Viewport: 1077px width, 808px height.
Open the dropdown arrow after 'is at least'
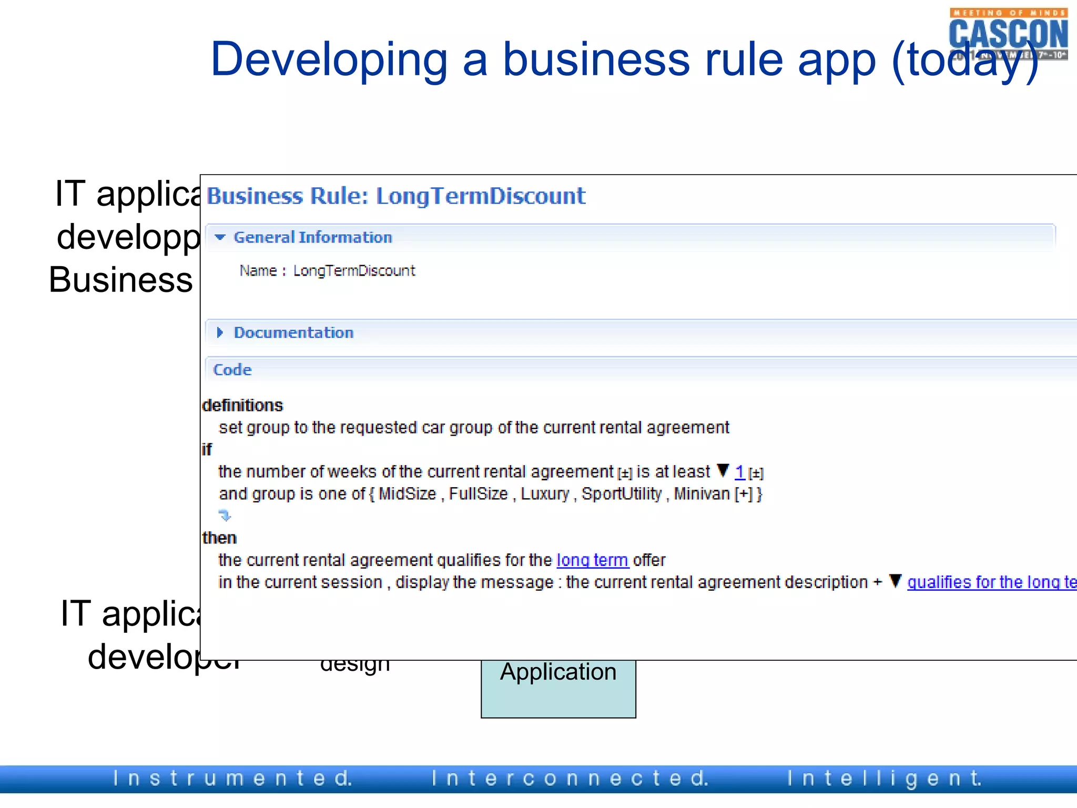click(723, 470)
